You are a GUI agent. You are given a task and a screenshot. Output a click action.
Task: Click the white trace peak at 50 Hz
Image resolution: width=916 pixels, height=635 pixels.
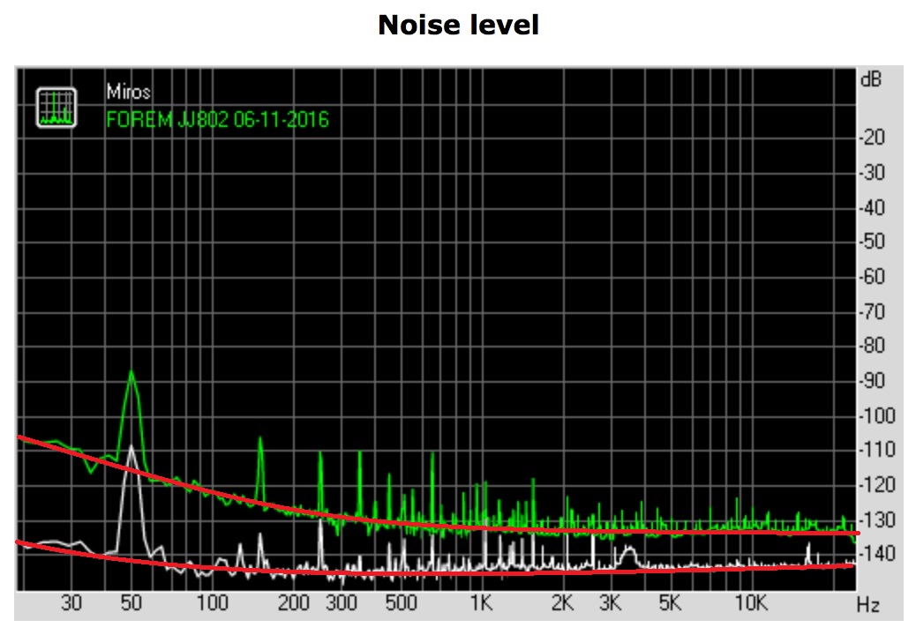[131, 447]
